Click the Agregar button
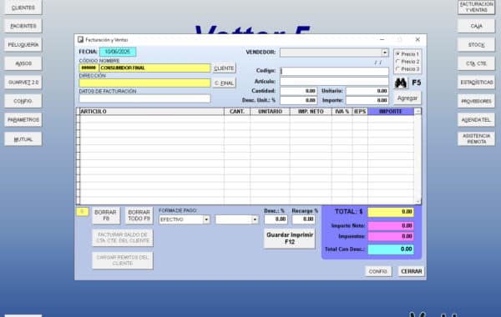 407,98
